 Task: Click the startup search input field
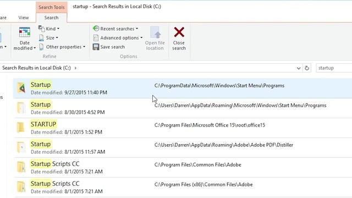334,68
